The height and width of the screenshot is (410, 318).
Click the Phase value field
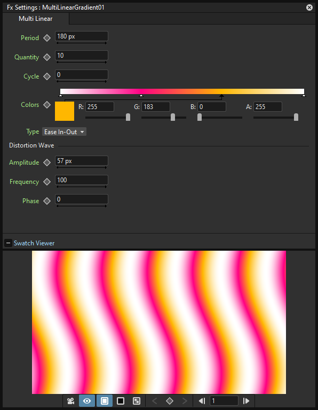tap(82, 199)
